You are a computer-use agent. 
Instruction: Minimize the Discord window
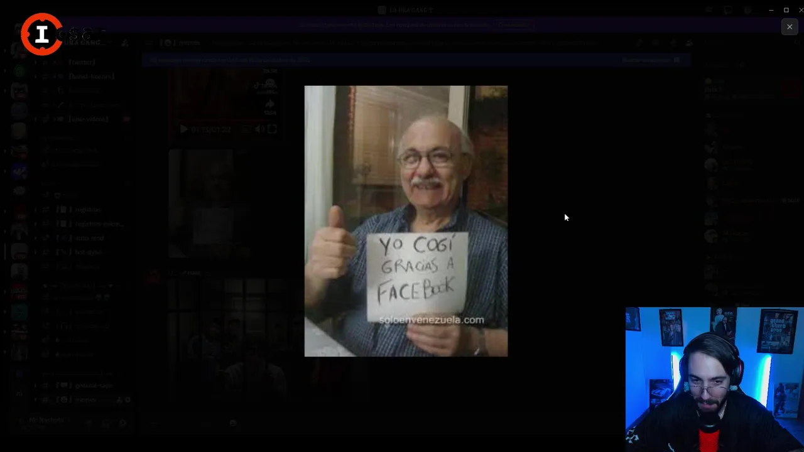tap(771, 10)
